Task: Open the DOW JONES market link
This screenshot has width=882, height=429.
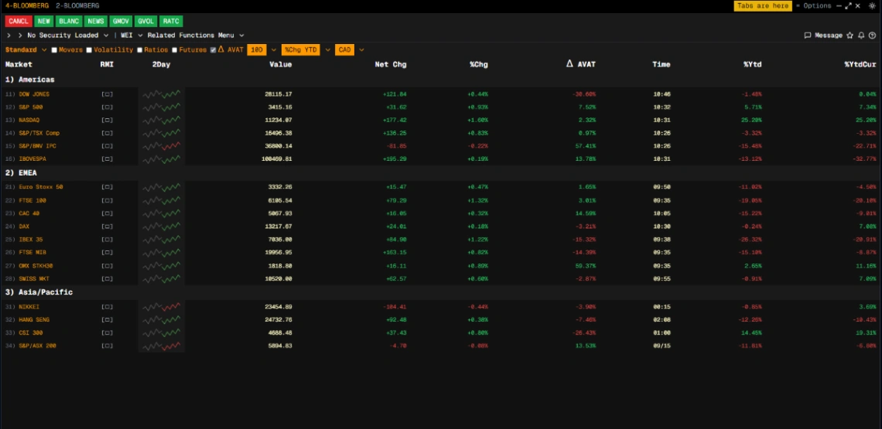Action: click(34, 94)
